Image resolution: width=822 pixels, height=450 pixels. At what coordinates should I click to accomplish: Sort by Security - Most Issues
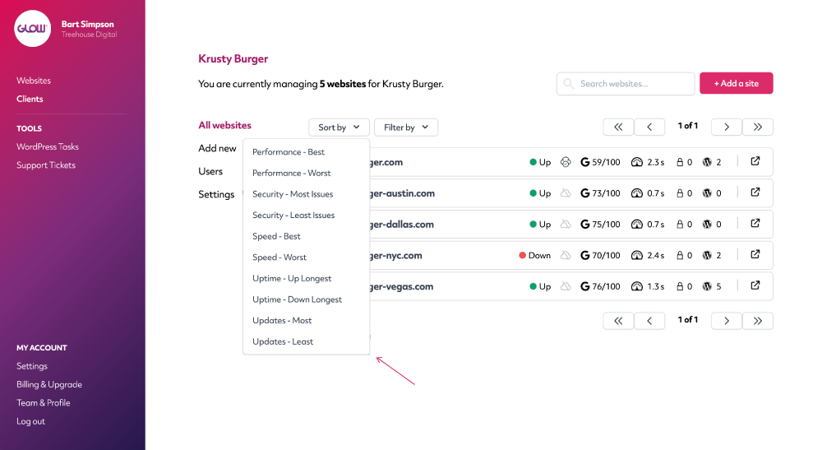[x=293, y=194]
